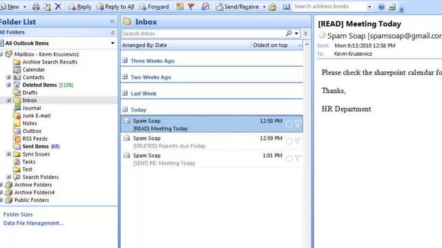442x248 pixels.
Task: Expand the Three Weeks Ago group
Action: click(x=125, y=60)
